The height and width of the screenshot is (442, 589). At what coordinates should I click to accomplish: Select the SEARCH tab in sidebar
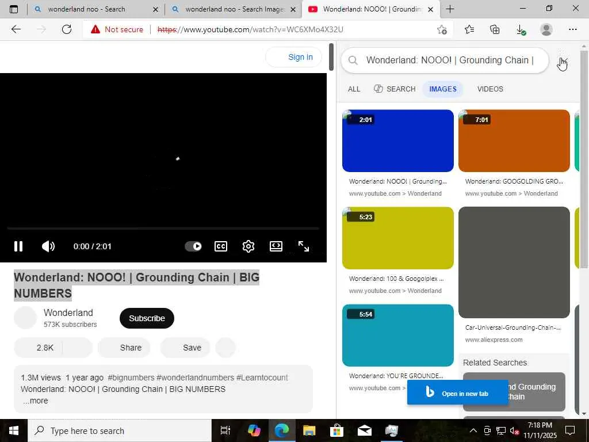tap(395, 89)
